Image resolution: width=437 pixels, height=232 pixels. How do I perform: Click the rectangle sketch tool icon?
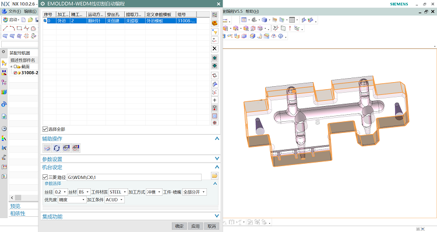click(19, 28)
